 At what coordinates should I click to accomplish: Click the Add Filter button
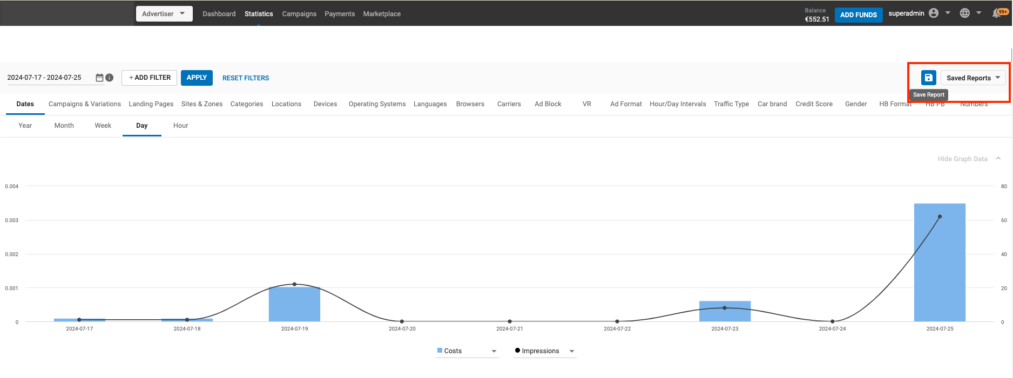(x=150, y=78)
